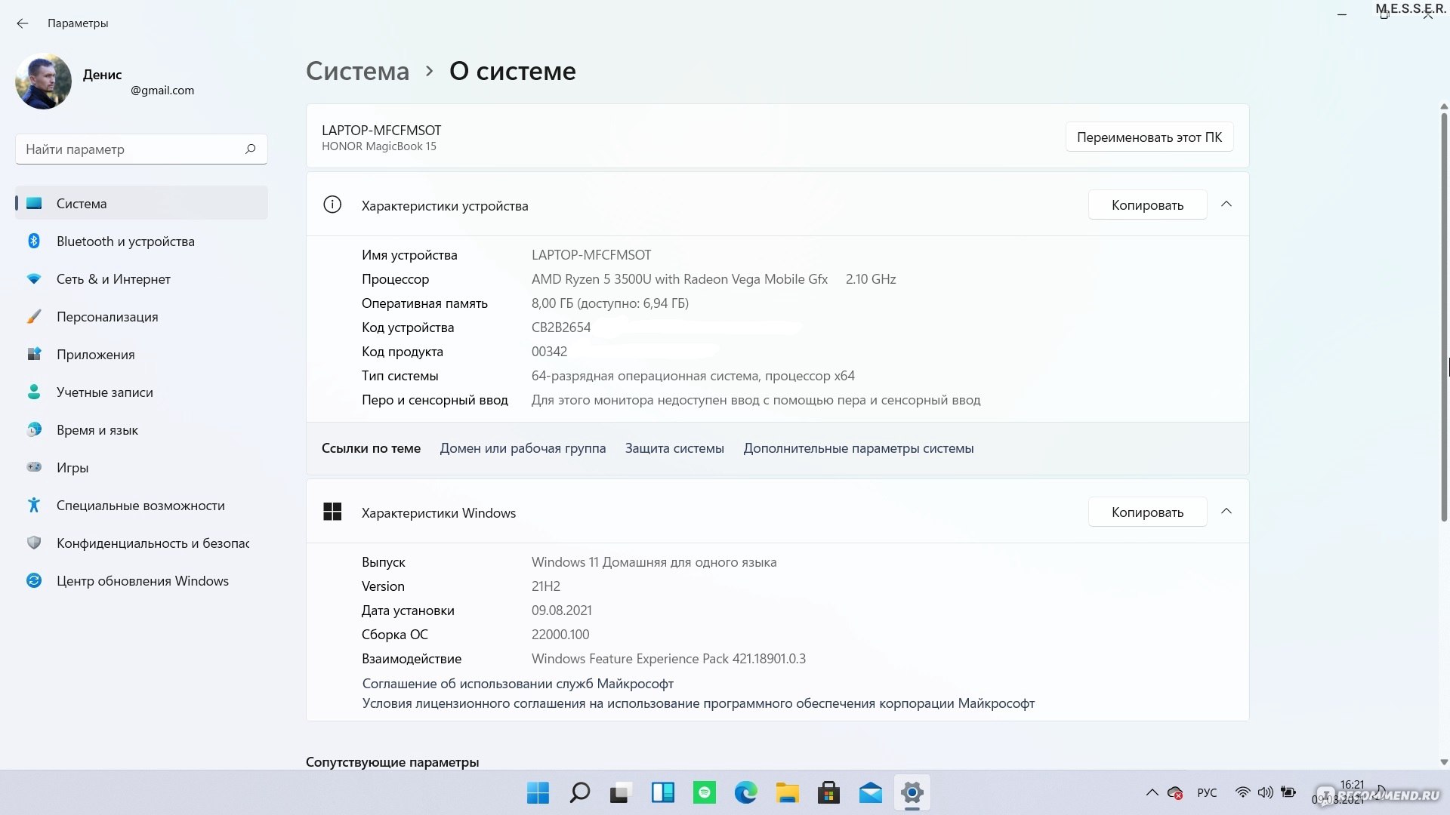
Task: Open Дополнительные параметры системы link
Action: tap(859, 448)
